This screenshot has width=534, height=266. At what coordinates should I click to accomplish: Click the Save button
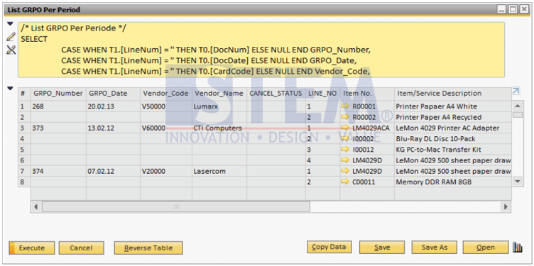tap(382, 248)
